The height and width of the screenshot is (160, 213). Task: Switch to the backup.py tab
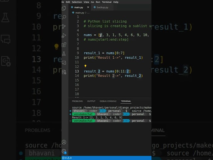(x=103, y=7)
